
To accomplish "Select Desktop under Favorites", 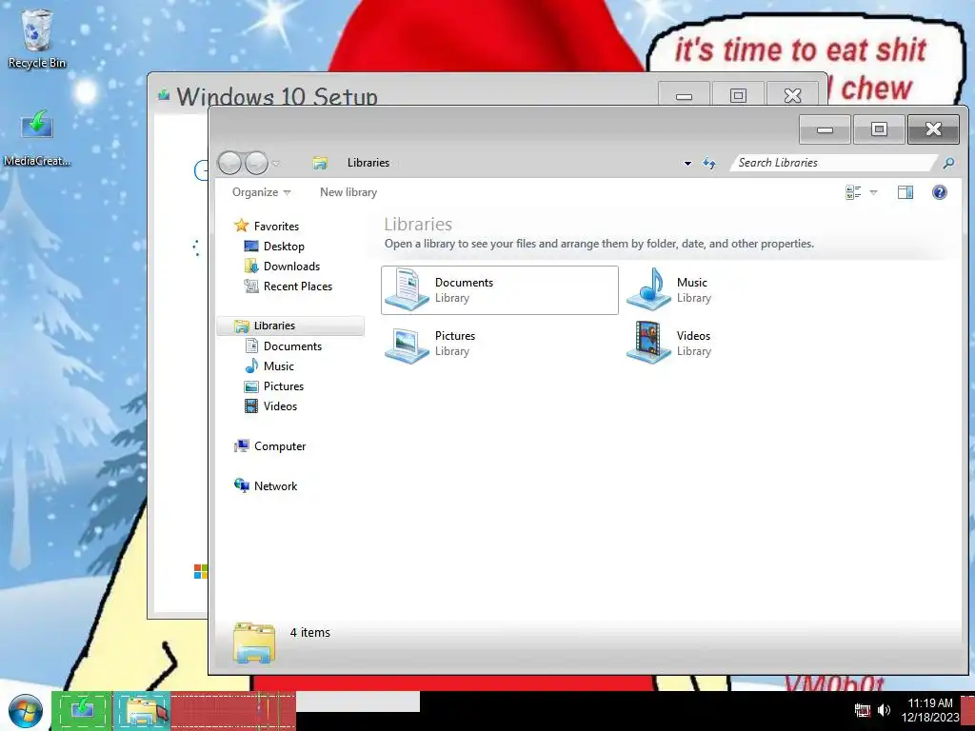I will pos(284,247).
